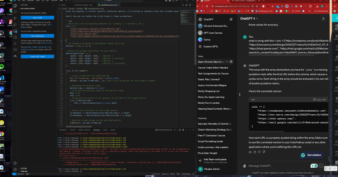Open Pizza Date Tonight chat
Image resolution: width=338 pixels, height=177 pixels.
click(x=207, y=153)
